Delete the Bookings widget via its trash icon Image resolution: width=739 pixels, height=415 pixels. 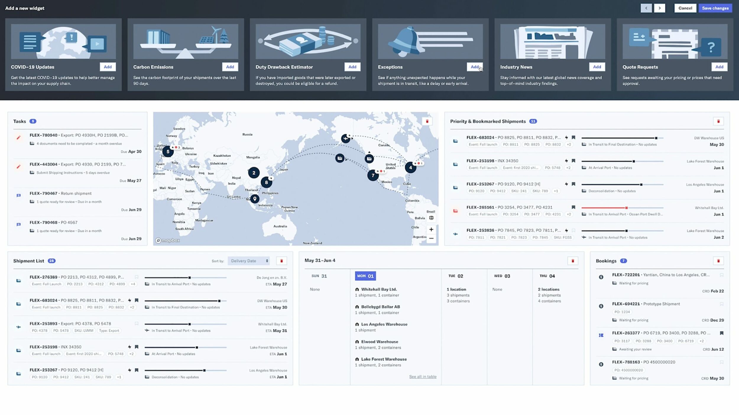coord(718,261)
